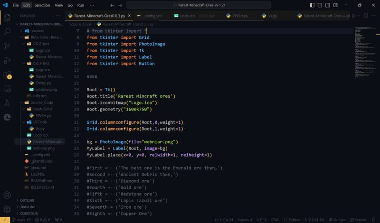Open README.md in the explorer
This screenshot has height=223, width=380.
point(39,181)
